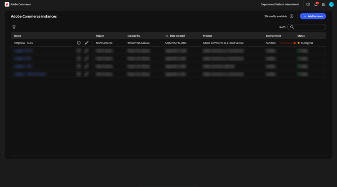
Task: Click the 5 of 5 count label
Action: tap(282, 27)
